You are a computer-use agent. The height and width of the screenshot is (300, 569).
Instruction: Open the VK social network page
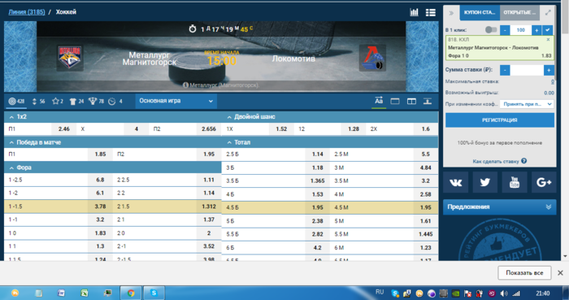(455, 182)
